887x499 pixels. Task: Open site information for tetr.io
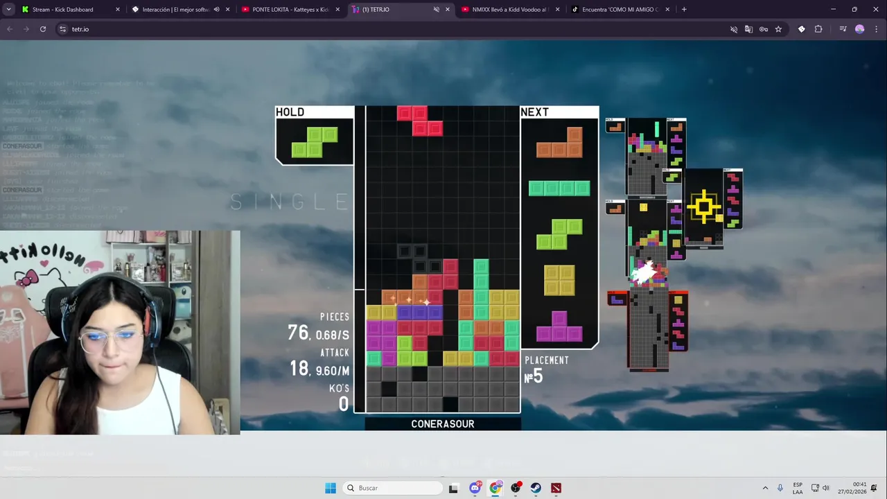click(62, 29)
